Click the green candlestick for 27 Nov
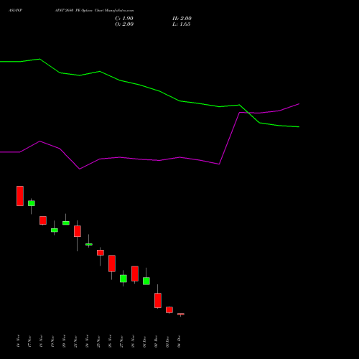The height and width of the screenshot is (359, 359). (123, 279)
